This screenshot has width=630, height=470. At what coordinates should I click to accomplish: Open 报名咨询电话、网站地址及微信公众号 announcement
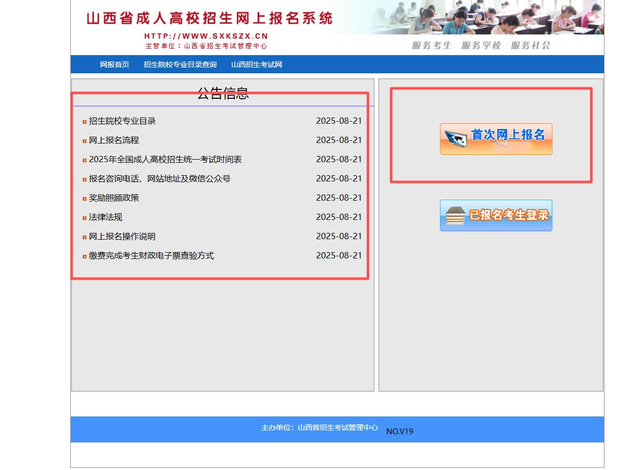coord(159,179)
